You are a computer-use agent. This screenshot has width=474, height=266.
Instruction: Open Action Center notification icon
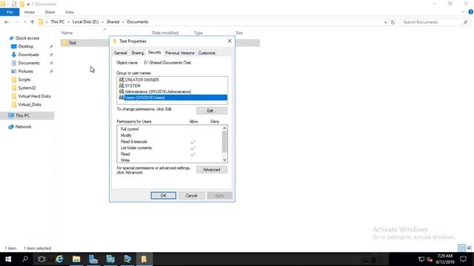[463, 259]
